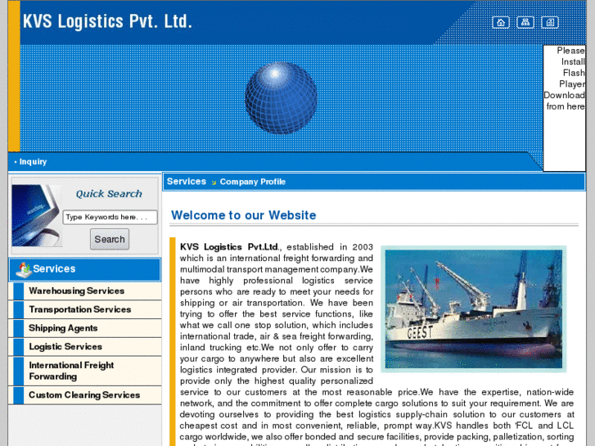
Task: Go to Shipping Agents page
Action: tap(63, 328)
